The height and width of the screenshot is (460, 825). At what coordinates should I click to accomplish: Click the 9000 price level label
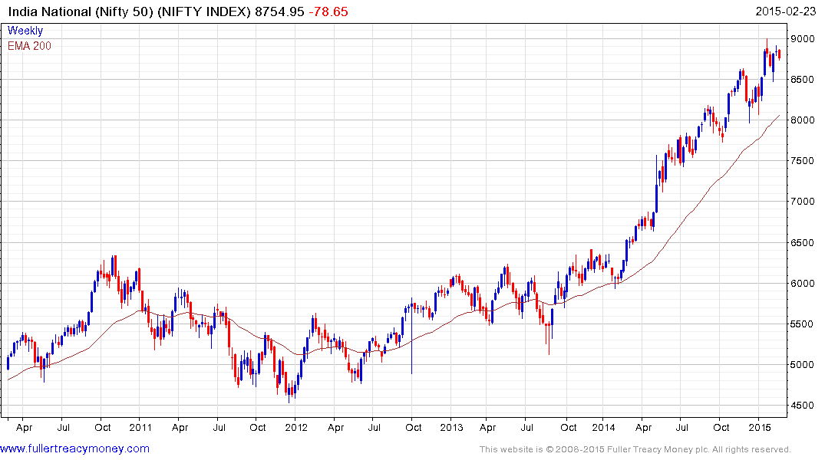(x=804, y=38)
